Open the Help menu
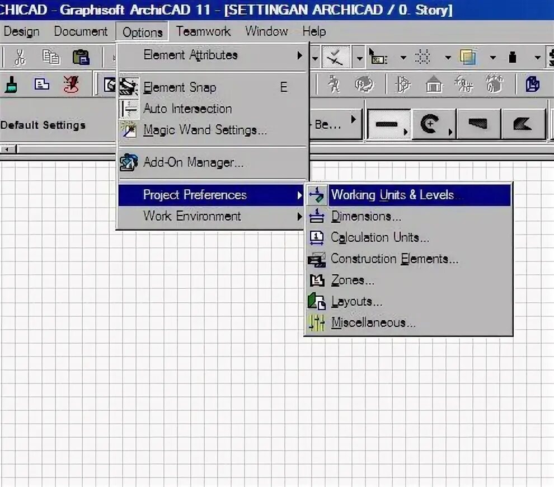 (314, 31)
